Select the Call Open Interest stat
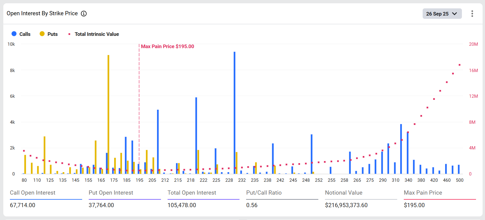The image size is (485, 220). [x=33, y=193]
